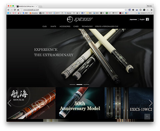The image size is (160, 131).
Task: Open the TECHNOLOGY navigation menu
Action: (x=87, y=26)
